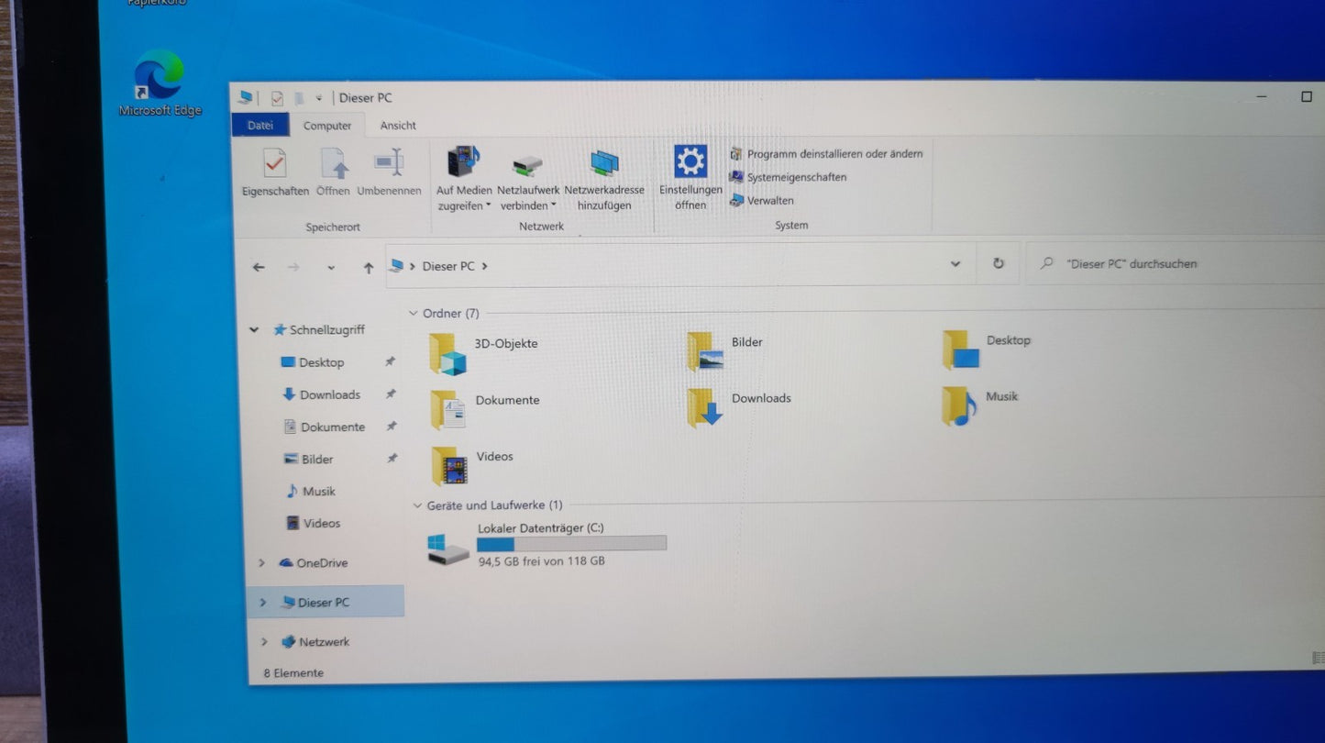Select the Downloads folder in main pane
Screen dimensions: 1325x743
pyautogui.click(x=739, y=408)
